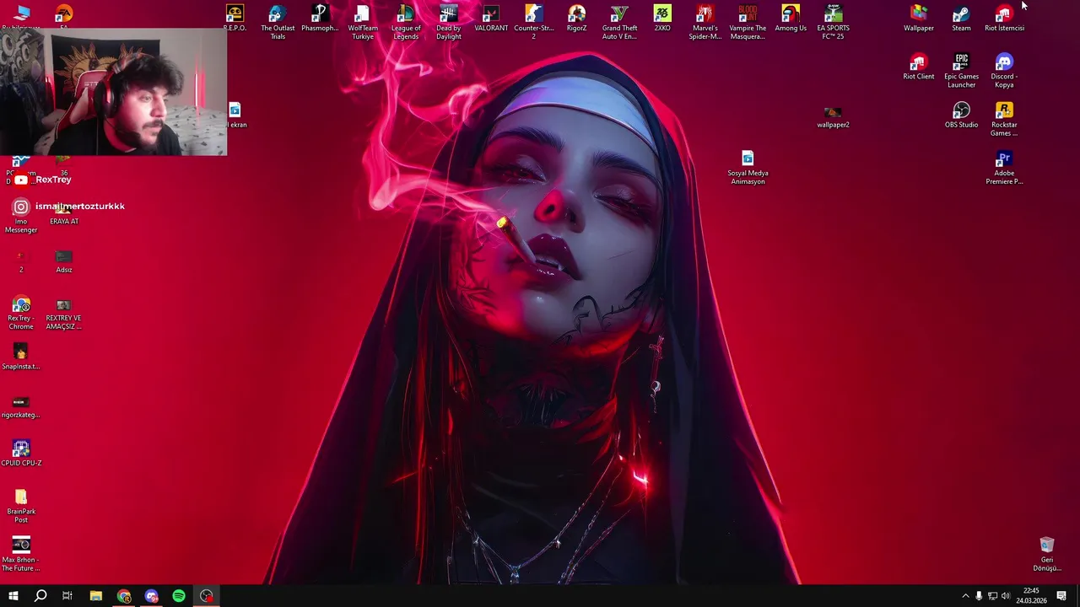Open the volume speaker tray icon
This screenshot has height=607, width=1080.
pos(1006,596)
